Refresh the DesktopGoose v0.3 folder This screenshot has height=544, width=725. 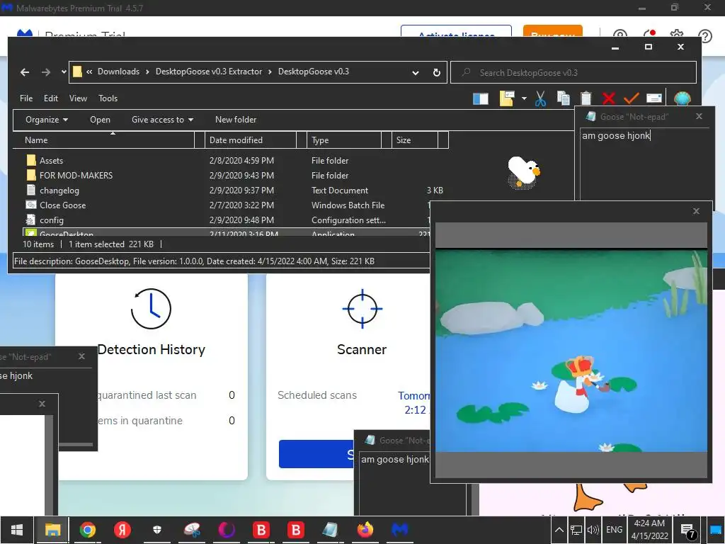pyautogui.click(x=436, y=73)
